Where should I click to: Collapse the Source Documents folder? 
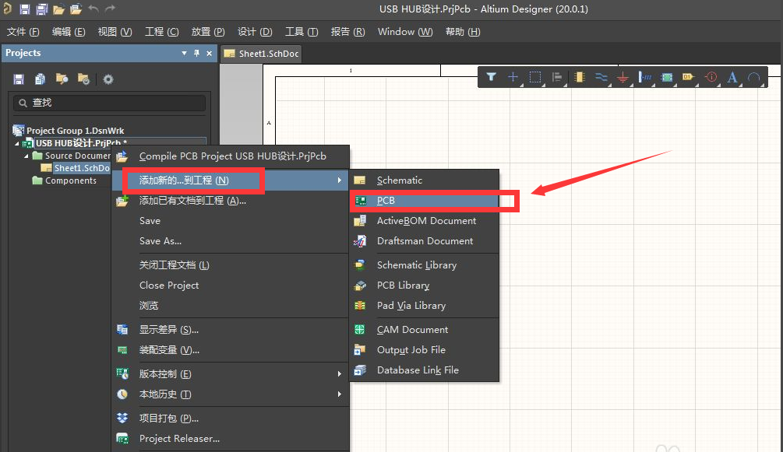click(x=26, y=156)
